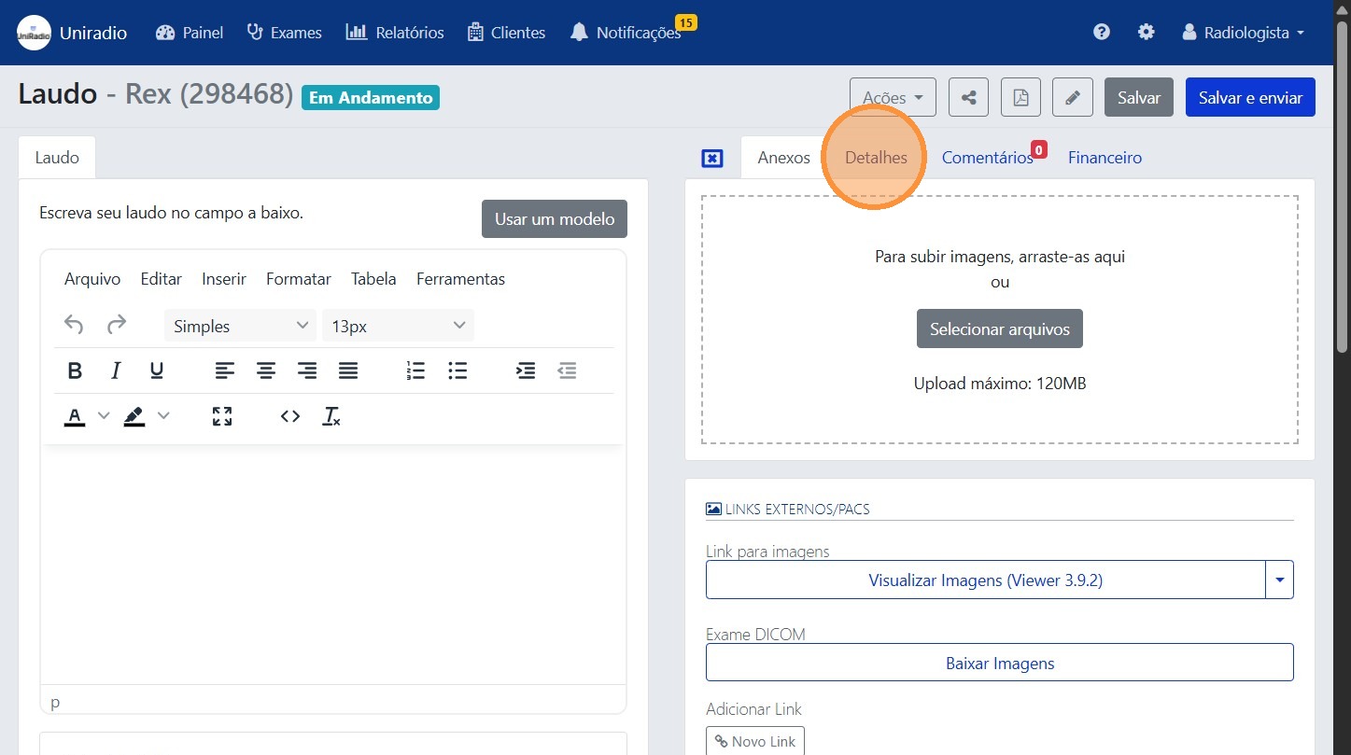Open the Formatar menu
1351x755 pixels.
298,279
